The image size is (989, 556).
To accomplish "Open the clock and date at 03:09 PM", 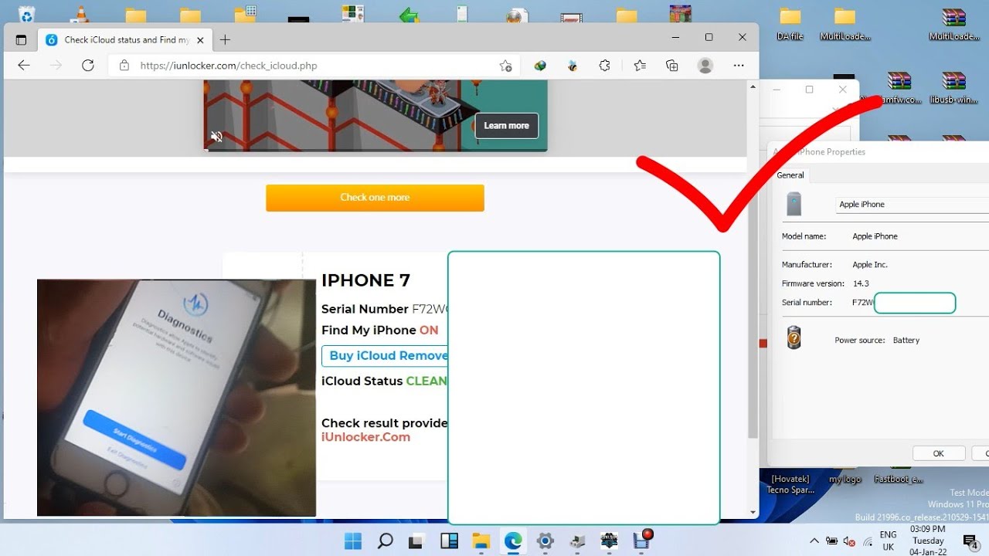I will 928,541.
